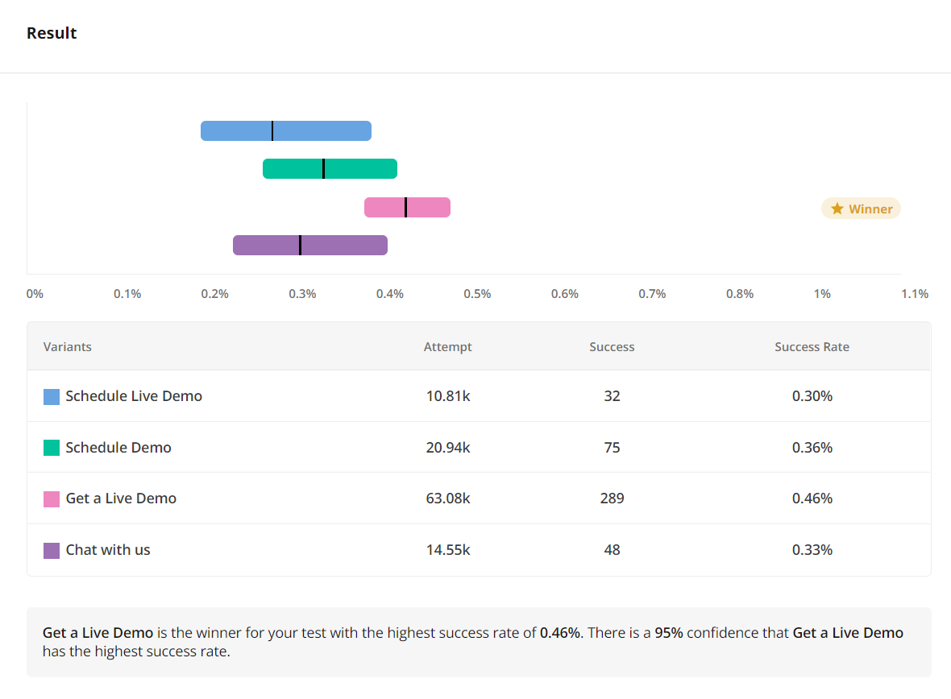Click the Winner badge button
Viewport: 951px width, 699px height.
[861, 208]
